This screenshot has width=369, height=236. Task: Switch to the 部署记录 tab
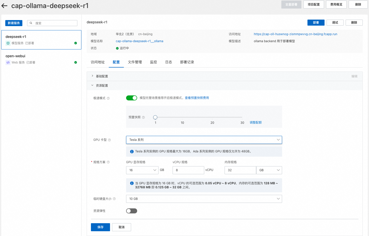[x=187, y=62]
